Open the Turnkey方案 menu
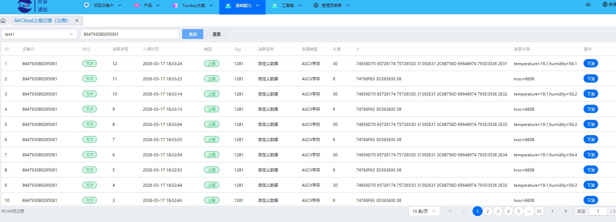Image resolution: width=616 pixels, height=222 pixels. tap(193, 5)
